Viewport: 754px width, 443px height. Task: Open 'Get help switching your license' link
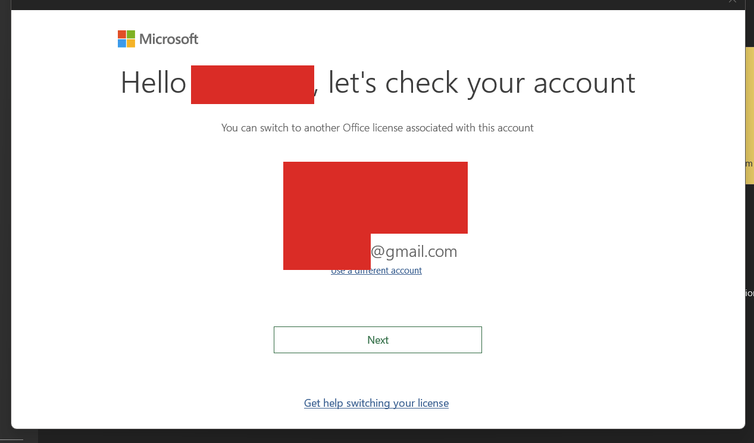coord(376,403)
